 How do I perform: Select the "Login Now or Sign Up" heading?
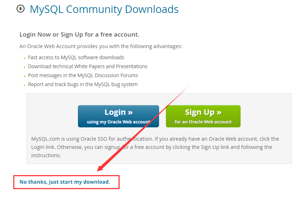tap(79, 35)
